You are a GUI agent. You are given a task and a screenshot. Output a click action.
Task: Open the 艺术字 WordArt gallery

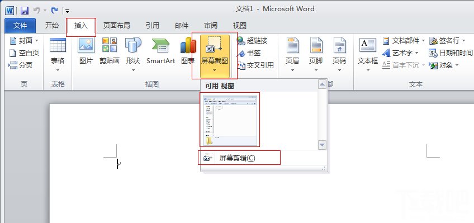tap(400, 53)
